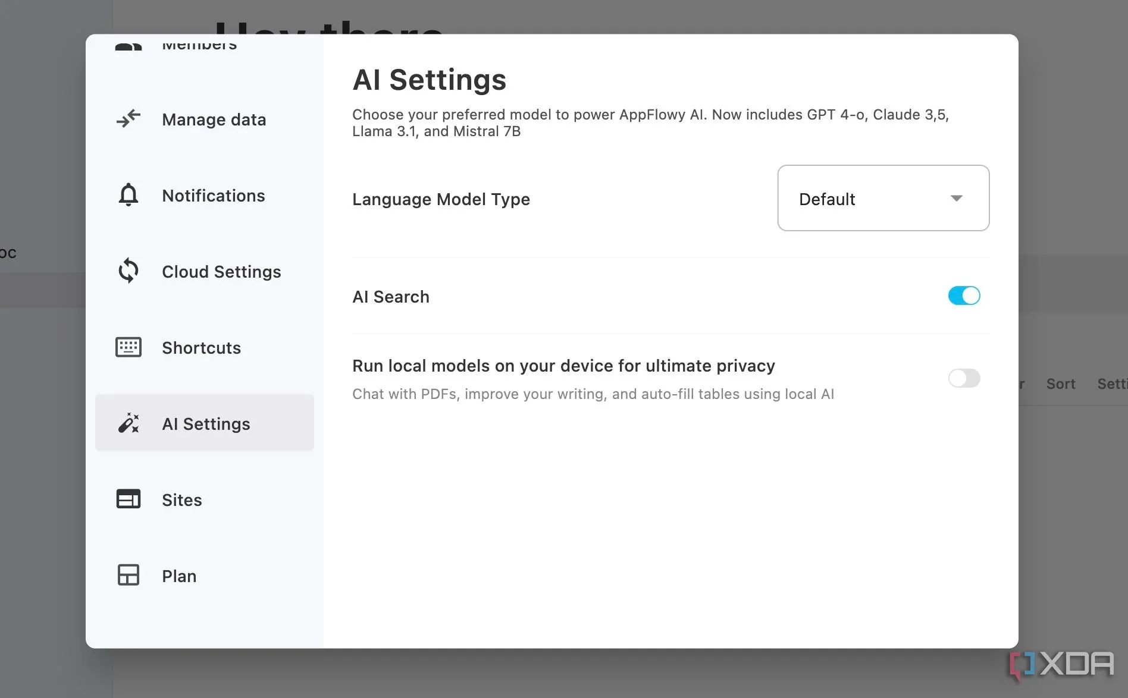Click 'Run local models on your device' text
This screenshot has width=1128, height=698.
563,366
